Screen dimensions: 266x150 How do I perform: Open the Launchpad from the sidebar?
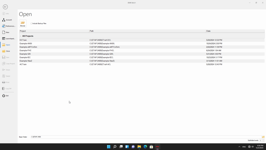point(9,39)
